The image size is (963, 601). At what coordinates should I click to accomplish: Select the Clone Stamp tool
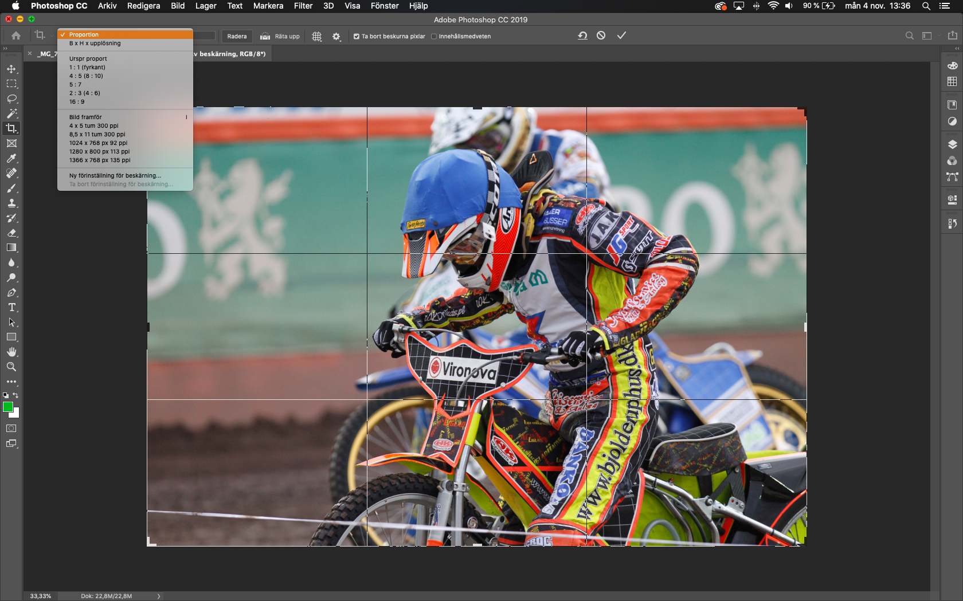pos(11,203)
